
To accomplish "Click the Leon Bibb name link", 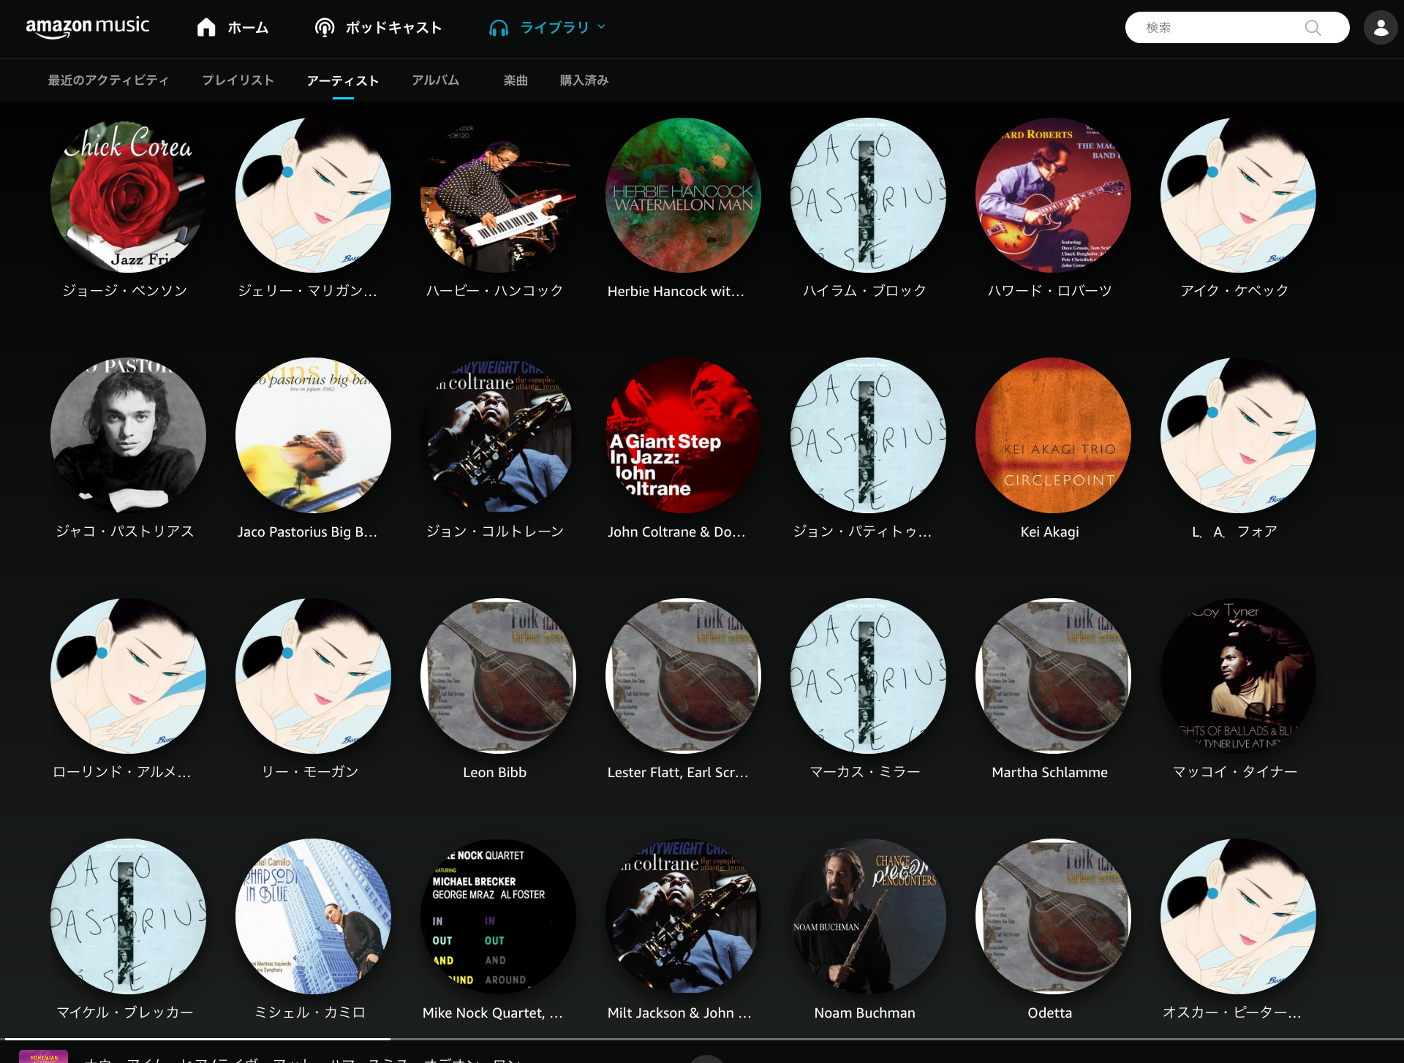I will point(494,772).
